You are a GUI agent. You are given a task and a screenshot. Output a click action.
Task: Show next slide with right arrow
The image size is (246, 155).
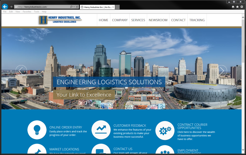click(222, 71)
